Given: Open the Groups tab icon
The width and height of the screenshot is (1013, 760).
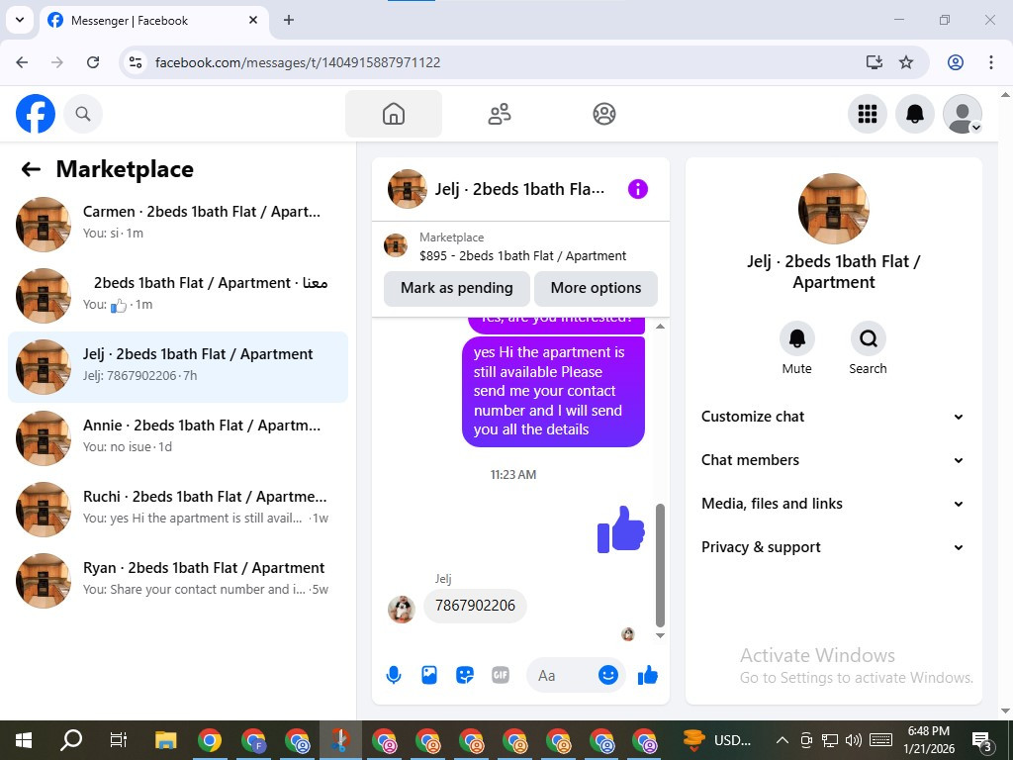Looking at the screenshot, I should 604,114.
